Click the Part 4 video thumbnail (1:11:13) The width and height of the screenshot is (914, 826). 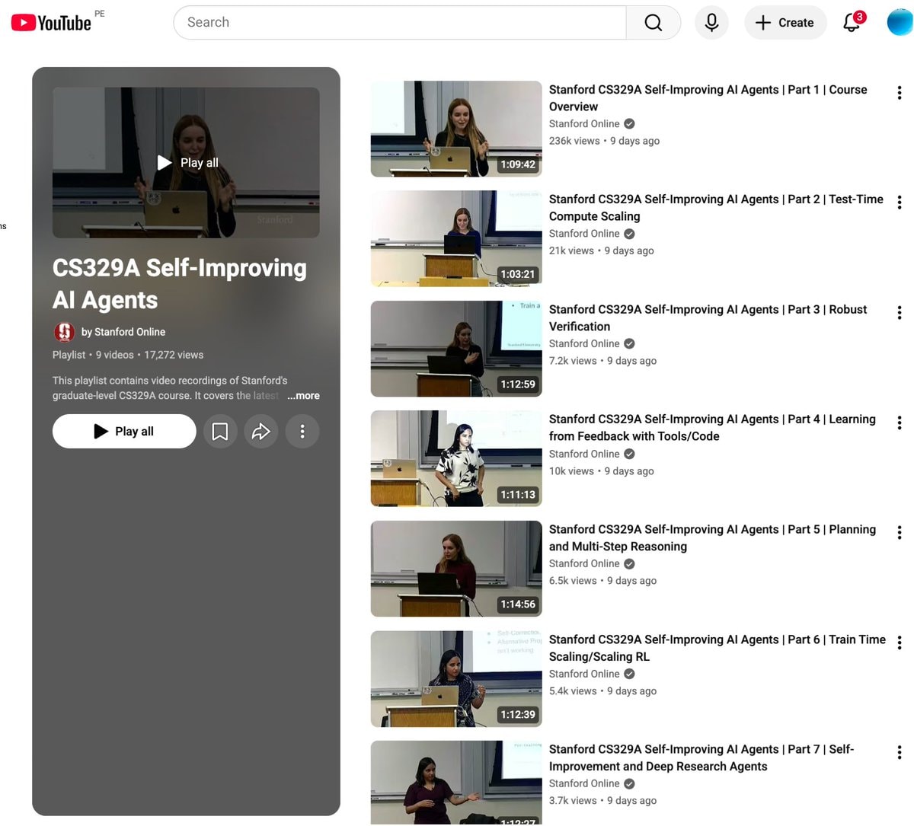click(x=456, y=458)
